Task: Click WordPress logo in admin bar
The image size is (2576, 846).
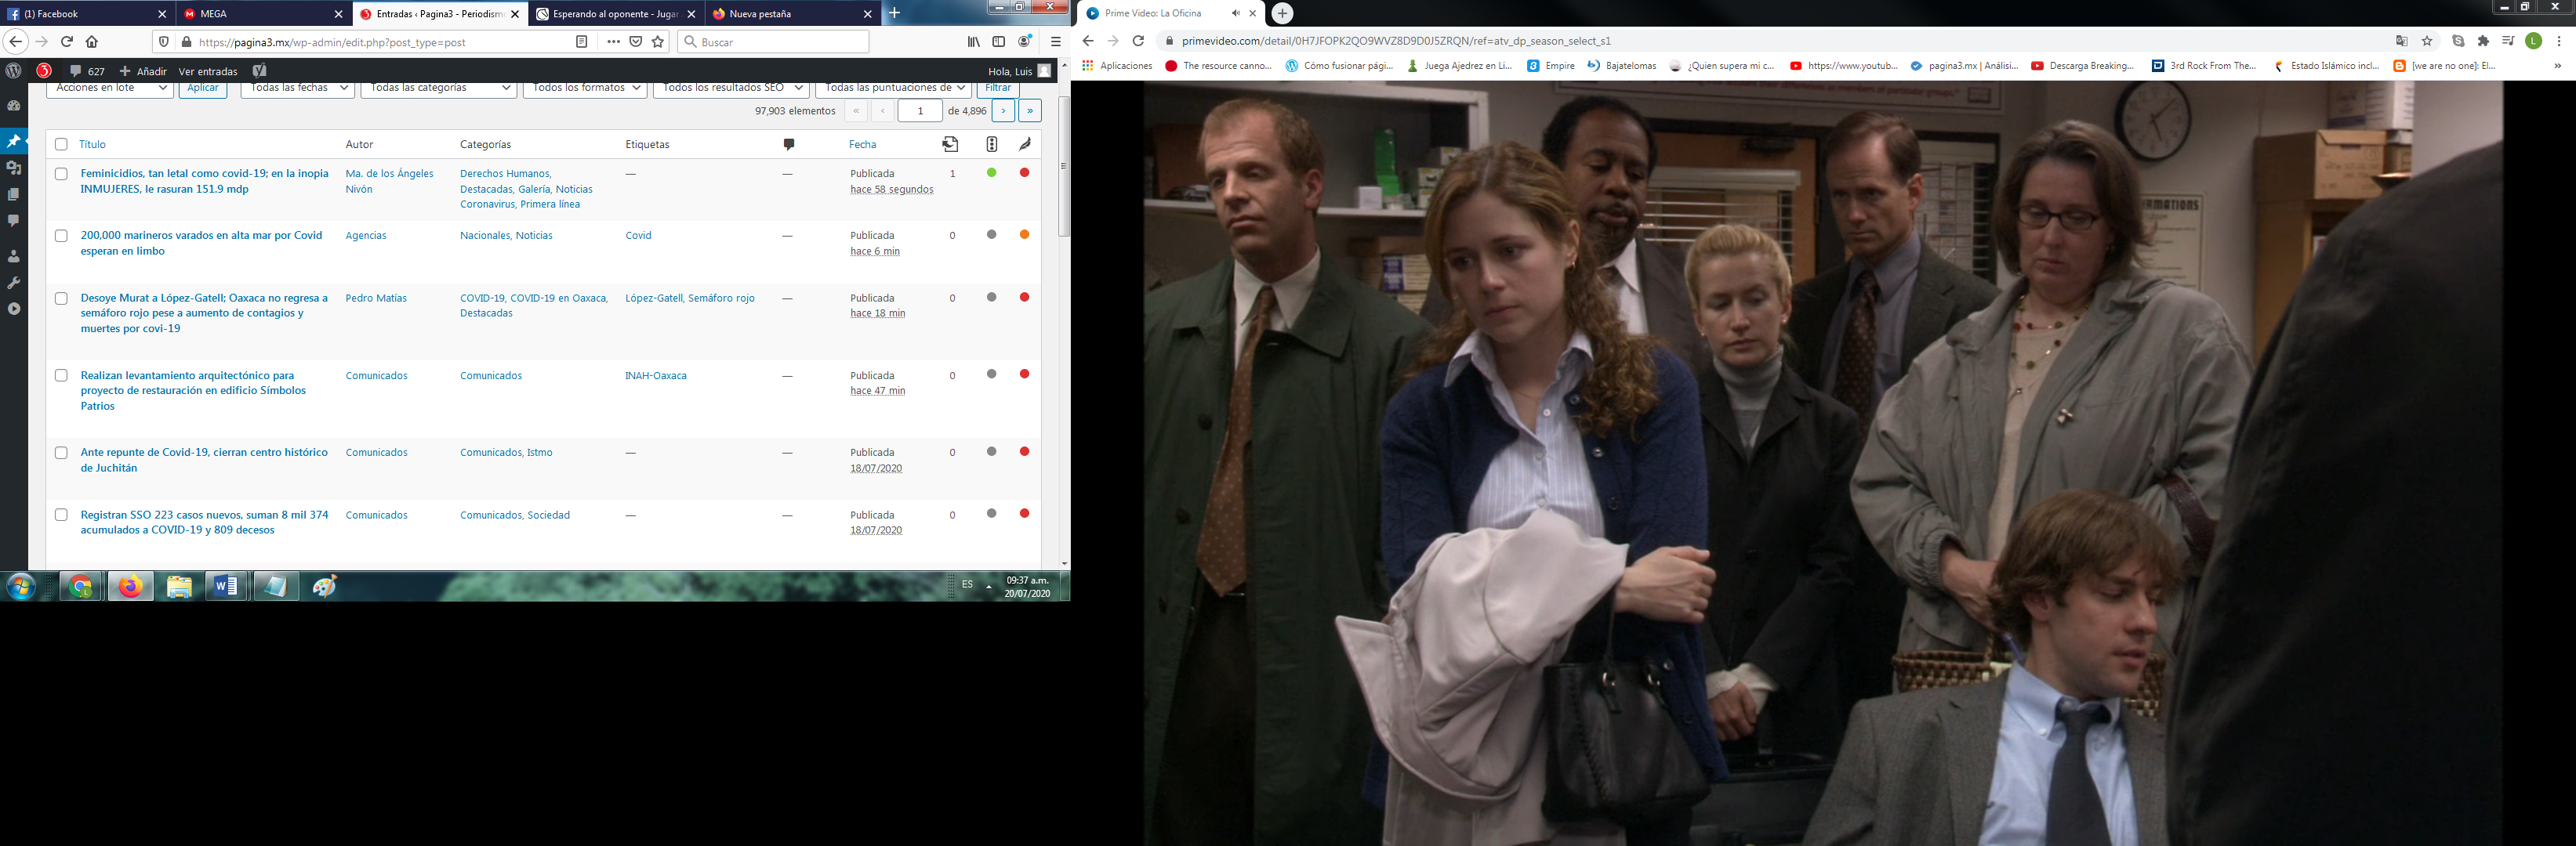Action: tap(14, 71)
